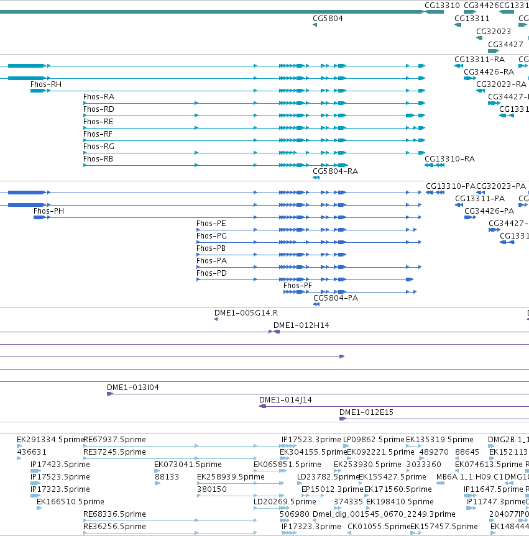Select the LD20269.5prime EST label
The width and height of the screenshot is (529, 536).
285,502
